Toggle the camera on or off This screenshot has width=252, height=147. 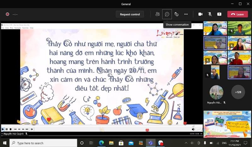coord(200,14)
